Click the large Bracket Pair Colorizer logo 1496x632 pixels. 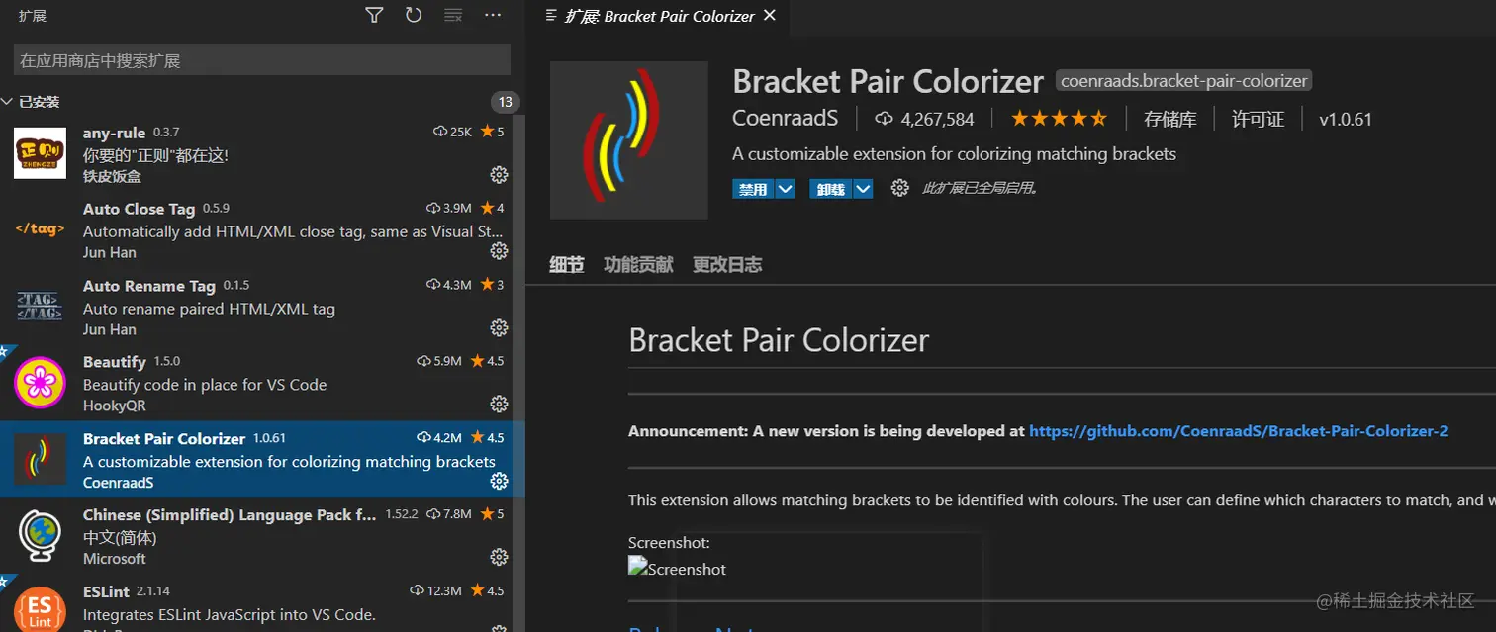(628, 139)
